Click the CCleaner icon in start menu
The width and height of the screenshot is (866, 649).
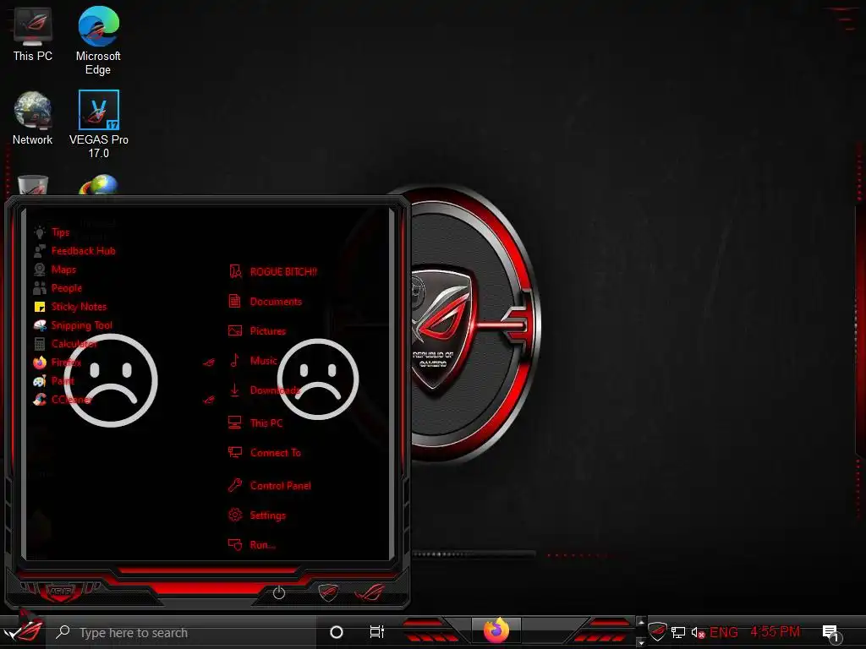[40, 400]
